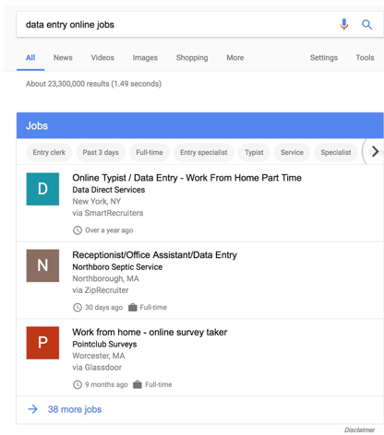Image resolution: width=384 pixels, height=435 pixels.
Task: Click 'Worcester, MA' location text
Action: 99,356
